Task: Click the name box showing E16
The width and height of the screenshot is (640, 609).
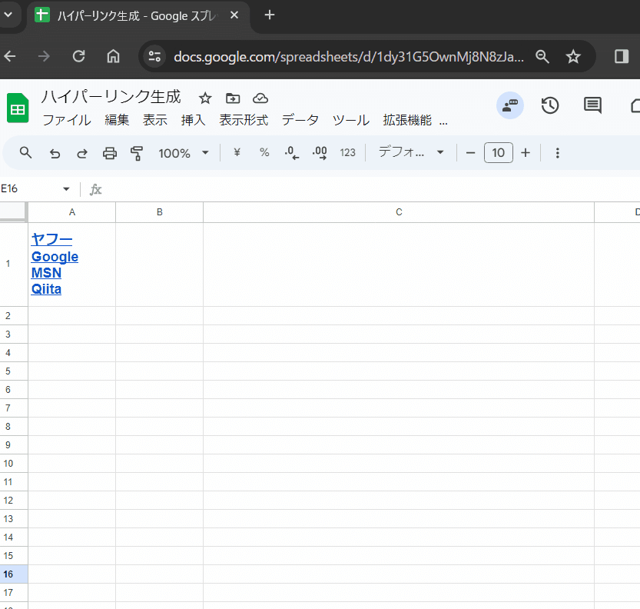Action: [x=28, y=188]
